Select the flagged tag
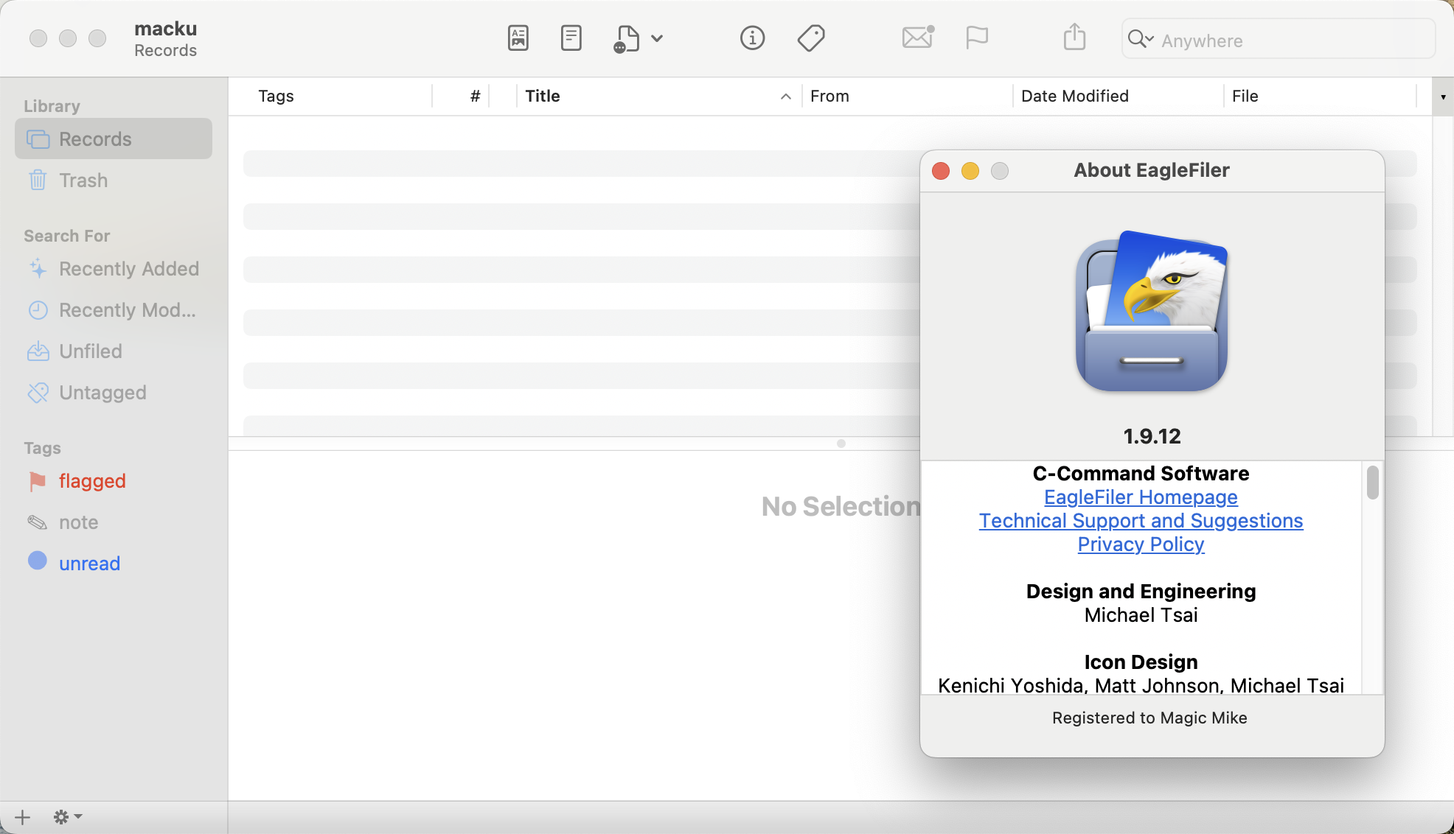Image resolution: width=1454 pixels, height=834 pixels. pyautogui.click(x=114, y=481)
